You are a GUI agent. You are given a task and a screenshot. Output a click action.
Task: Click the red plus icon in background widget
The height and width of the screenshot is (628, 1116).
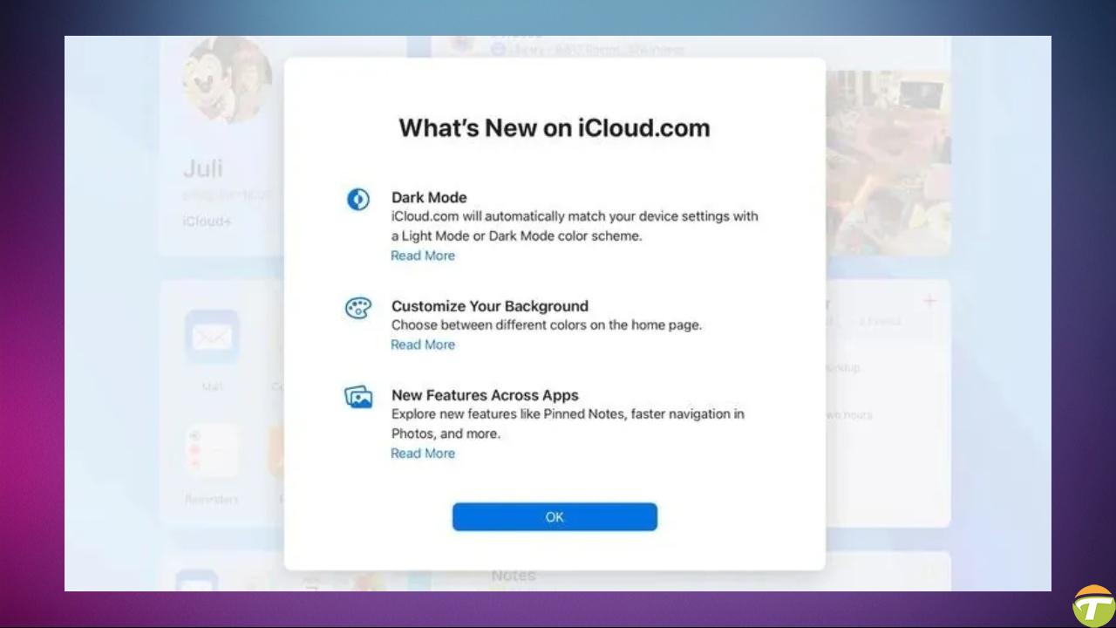pyautogui.click(x=929, y=301)
